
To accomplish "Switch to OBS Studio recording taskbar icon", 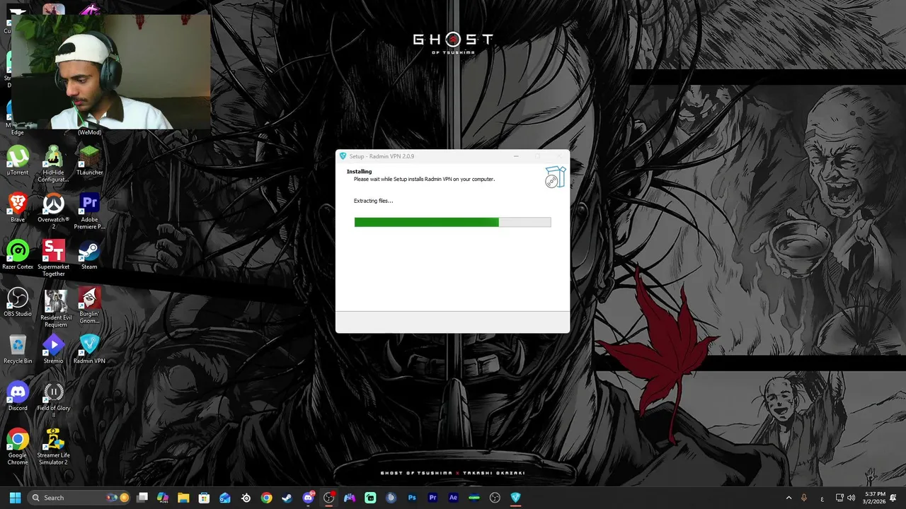I will click(329, 498).
